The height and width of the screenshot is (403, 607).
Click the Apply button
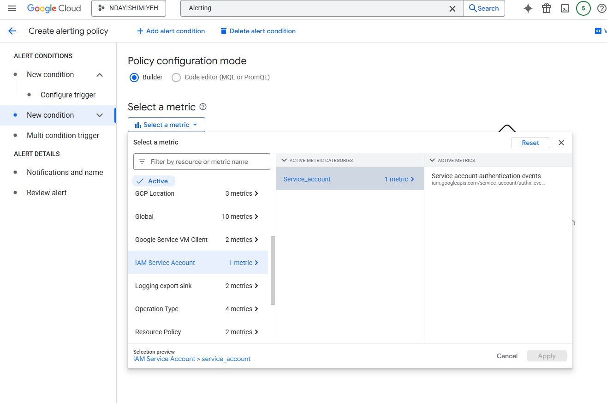click(x=547, y=356)
